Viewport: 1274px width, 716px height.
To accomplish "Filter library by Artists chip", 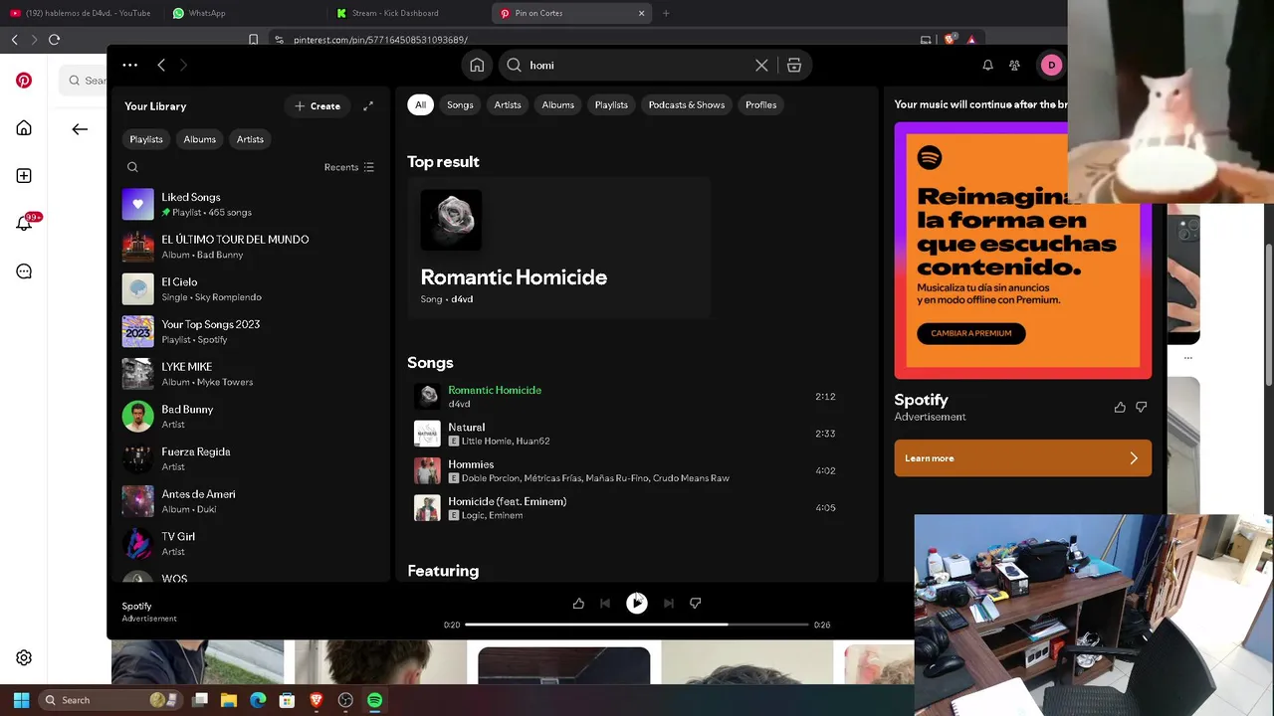I will click(250, 139).
